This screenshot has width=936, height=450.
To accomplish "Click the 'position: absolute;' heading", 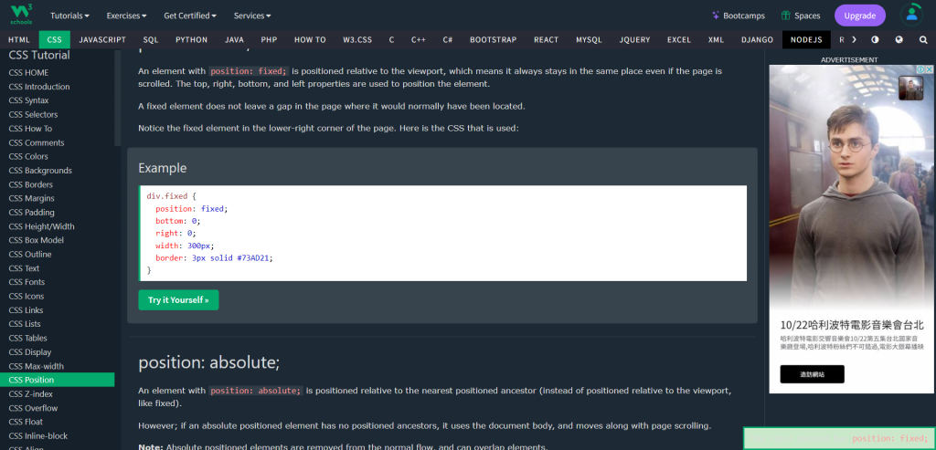I will pyautogui.click(x=209, y=362).
